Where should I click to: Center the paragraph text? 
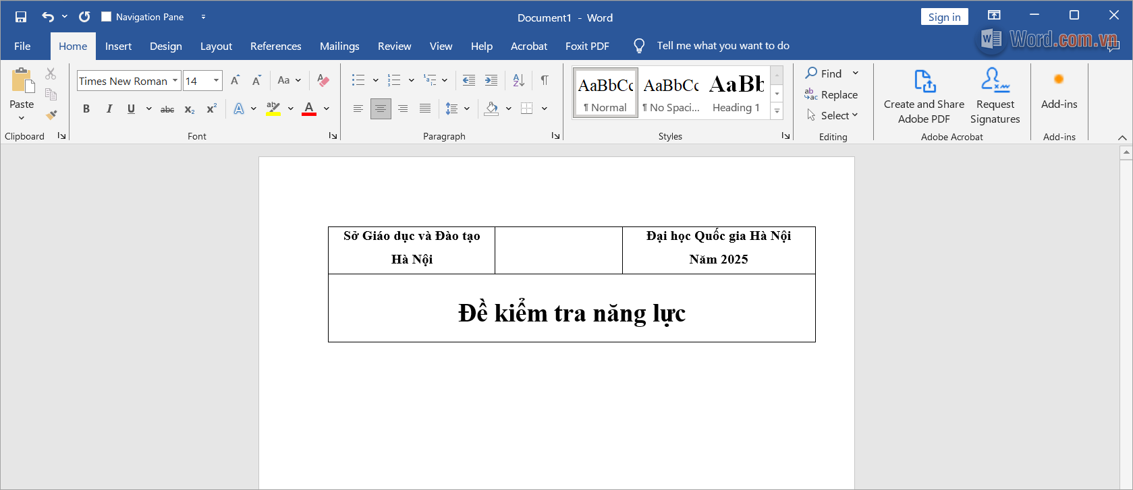[381, 109]
